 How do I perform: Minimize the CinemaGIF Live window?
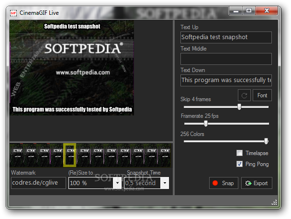(x=236, y=10)
